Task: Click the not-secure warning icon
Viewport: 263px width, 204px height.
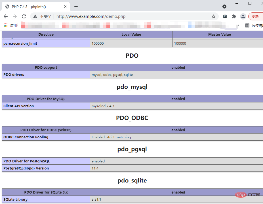Action: pyautogui.click(x=35, y=16)
